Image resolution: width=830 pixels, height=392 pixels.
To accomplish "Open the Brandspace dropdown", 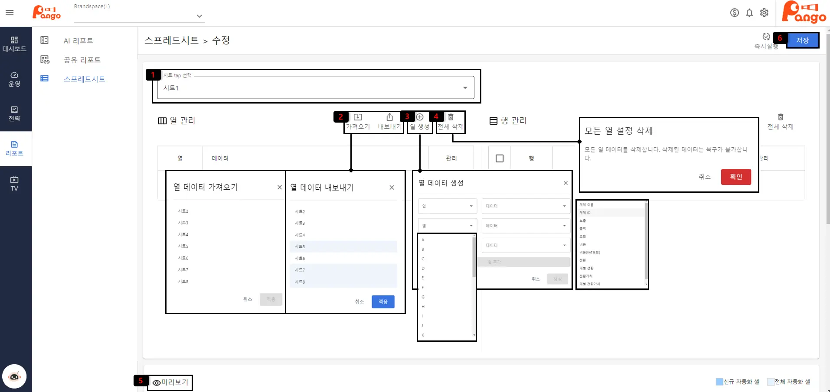I will [x=199, y=16].
